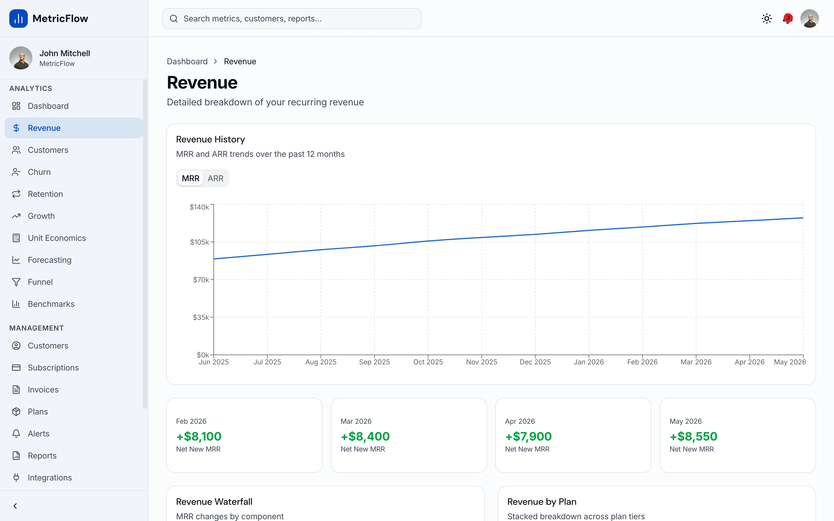Click the Plans package box icon
This screenshot has height=521, width=834.
[x=16, y=411]
